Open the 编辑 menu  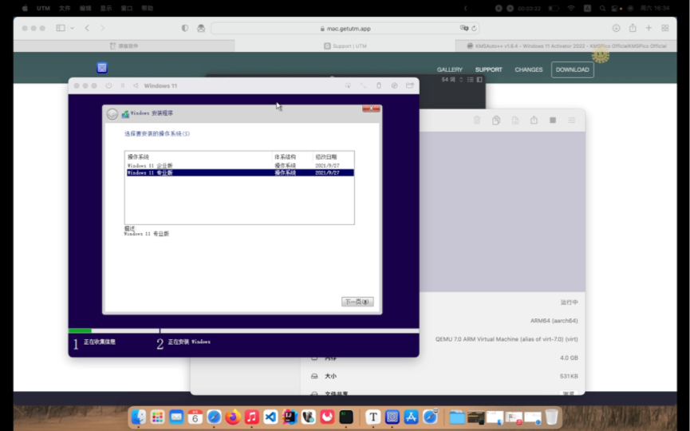tap(85, 8)
